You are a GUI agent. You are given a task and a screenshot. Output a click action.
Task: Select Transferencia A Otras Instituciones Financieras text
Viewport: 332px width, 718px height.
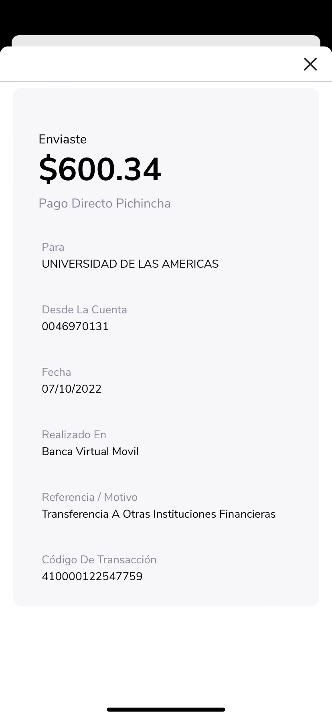(x=158, y=514)
